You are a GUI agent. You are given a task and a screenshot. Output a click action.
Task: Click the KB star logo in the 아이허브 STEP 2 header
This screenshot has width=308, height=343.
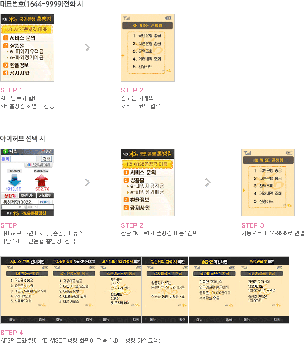pos(133,154)
